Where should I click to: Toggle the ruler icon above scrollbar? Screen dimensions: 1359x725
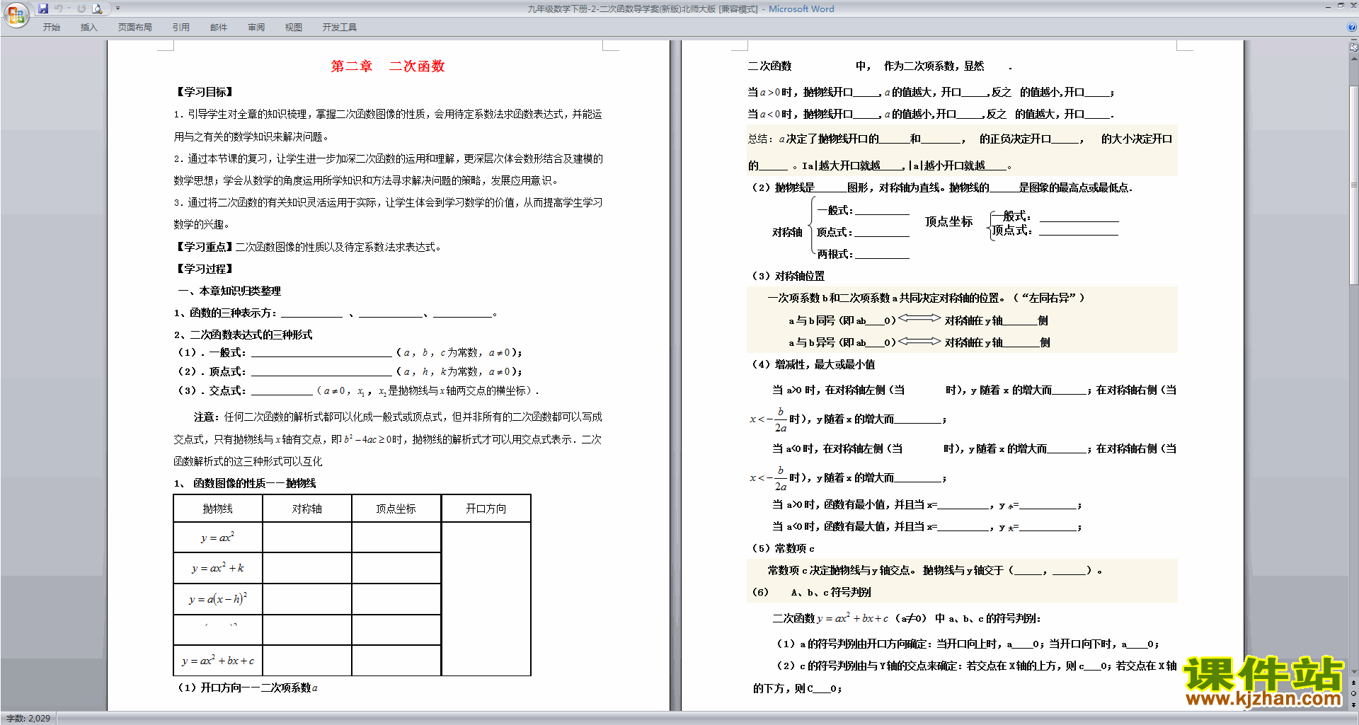coord(1353,47)
